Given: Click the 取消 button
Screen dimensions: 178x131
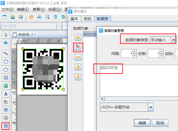Looking at the screenshot, I should 160,123.
